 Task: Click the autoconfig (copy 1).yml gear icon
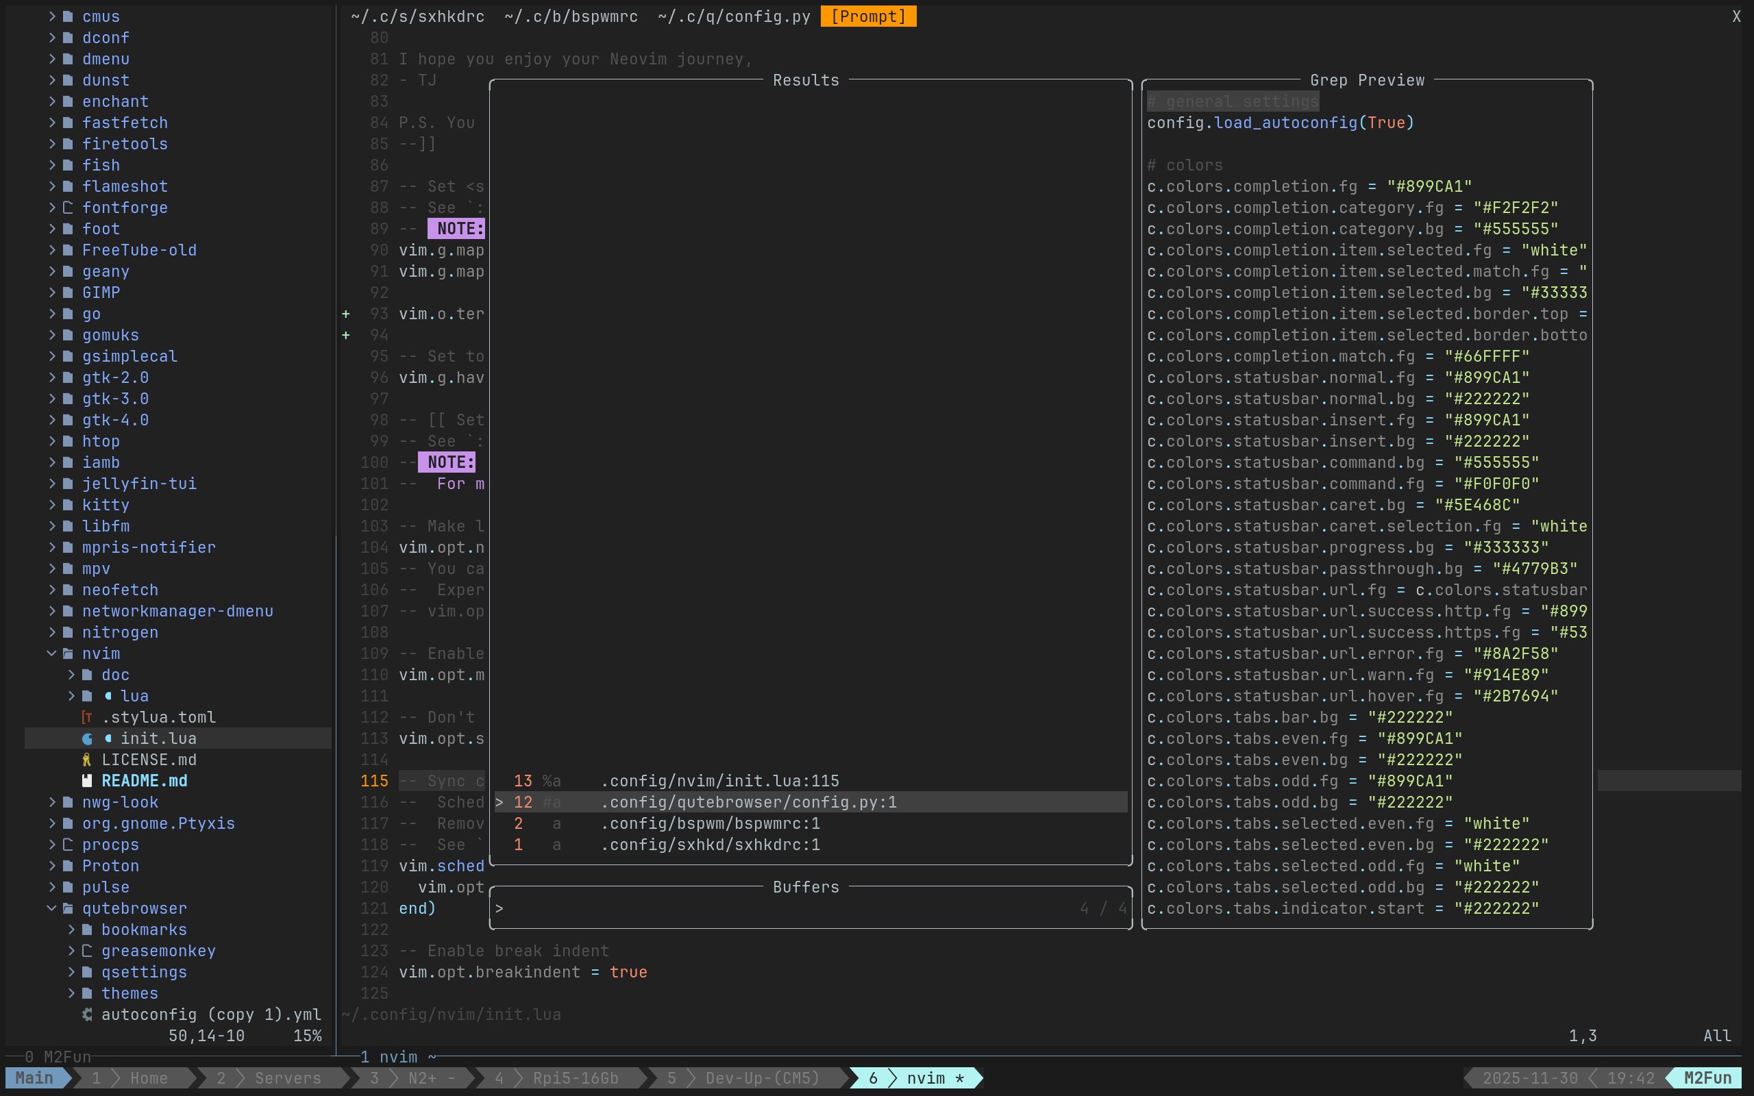87,1014
